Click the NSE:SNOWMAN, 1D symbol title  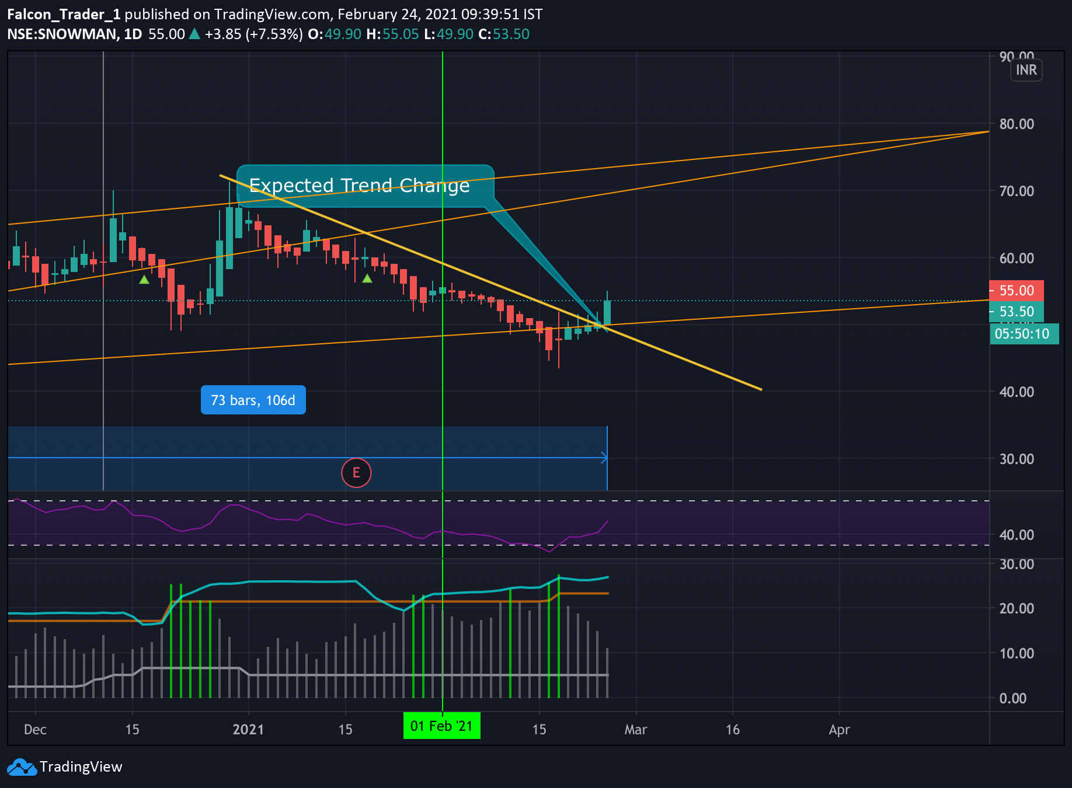75,34
